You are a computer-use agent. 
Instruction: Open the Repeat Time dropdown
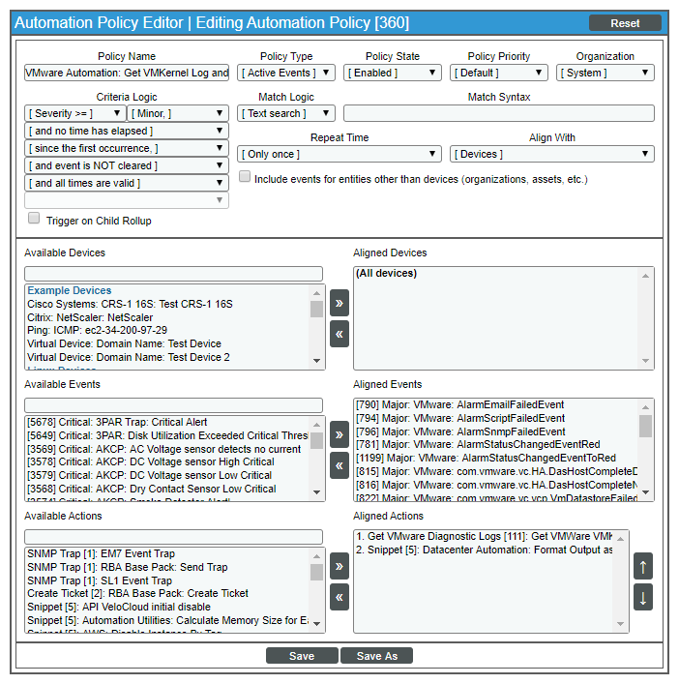tap(339, 154)
